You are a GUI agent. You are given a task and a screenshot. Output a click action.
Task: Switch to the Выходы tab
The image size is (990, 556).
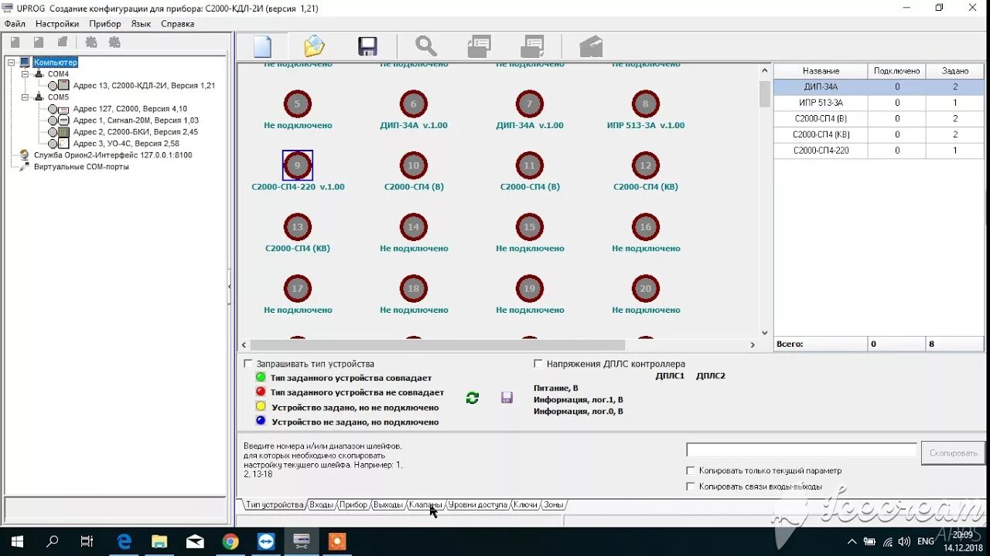pos(388,505)
